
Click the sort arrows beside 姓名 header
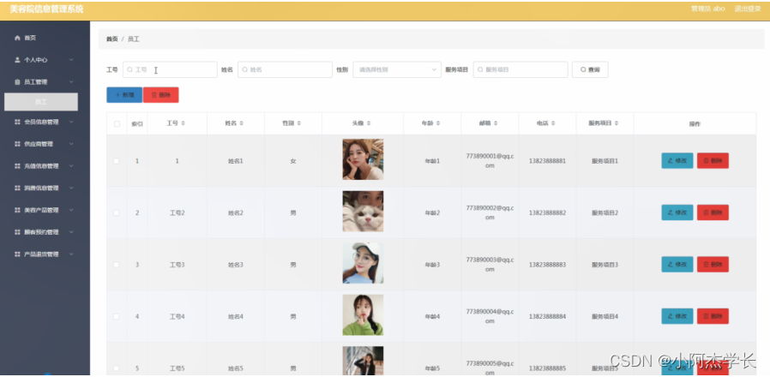pos(241,123)
